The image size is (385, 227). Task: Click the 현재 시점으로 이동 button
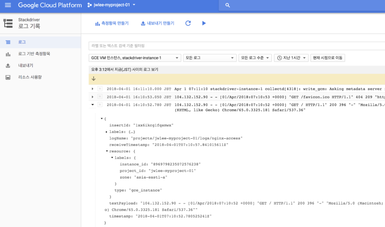pyautogui.click(x=328, y=58)
